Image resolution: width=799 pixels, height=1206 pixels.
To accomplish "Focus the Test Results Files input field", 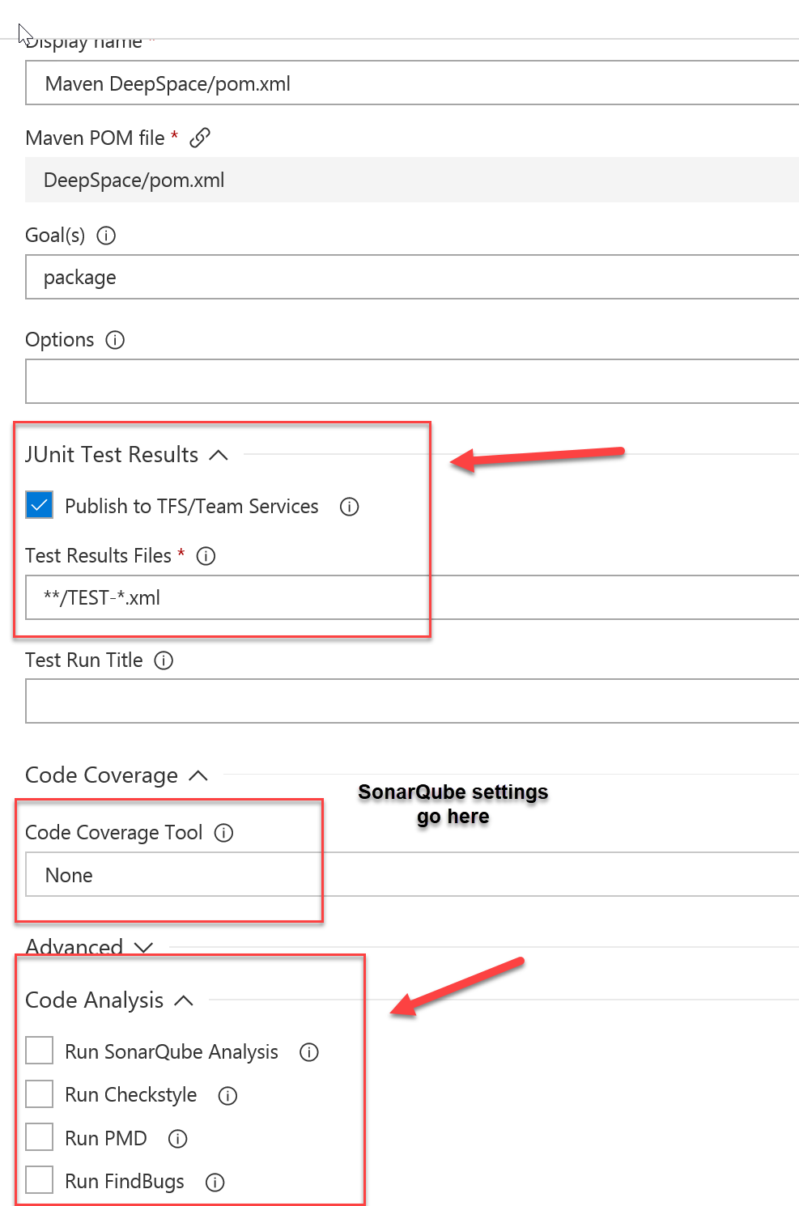I will [412, 597].
